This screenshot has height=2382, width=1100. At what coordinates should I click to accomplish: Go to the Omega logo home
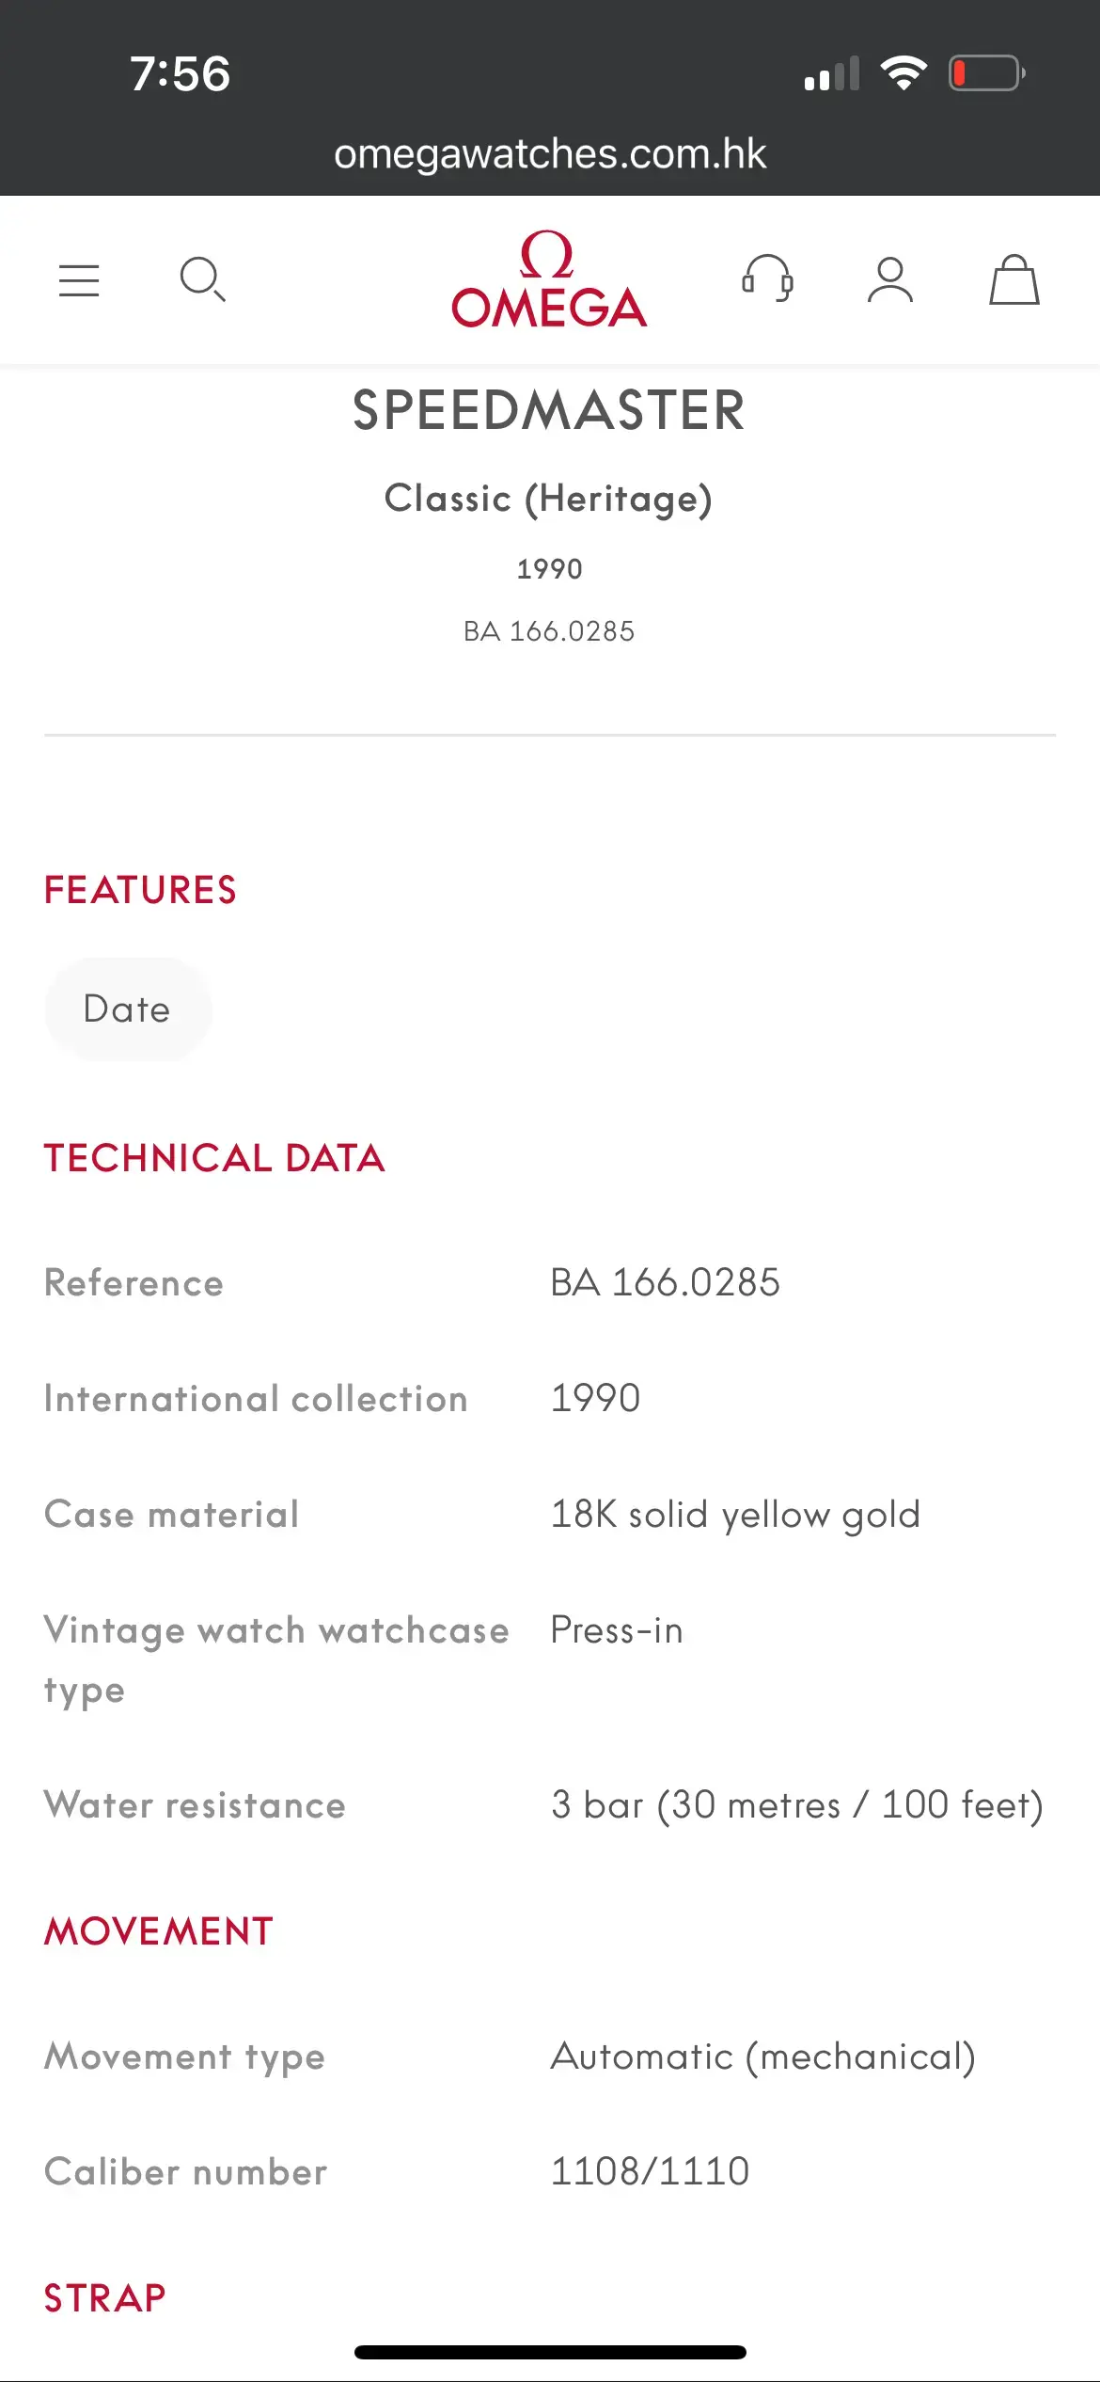[549, 280]
